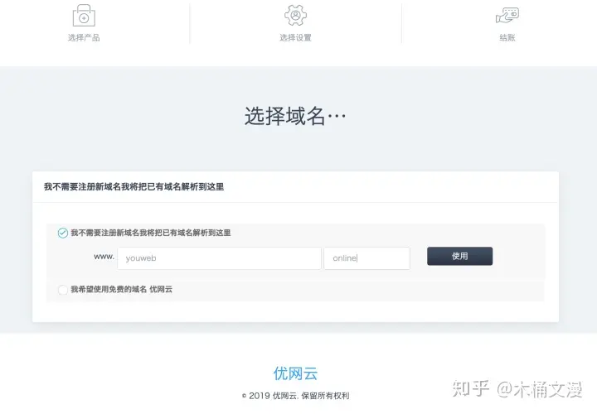Screen dimensions: 597x414
Task: Click the © 2019 优网云 copyright text
Action: pos(295,396)
